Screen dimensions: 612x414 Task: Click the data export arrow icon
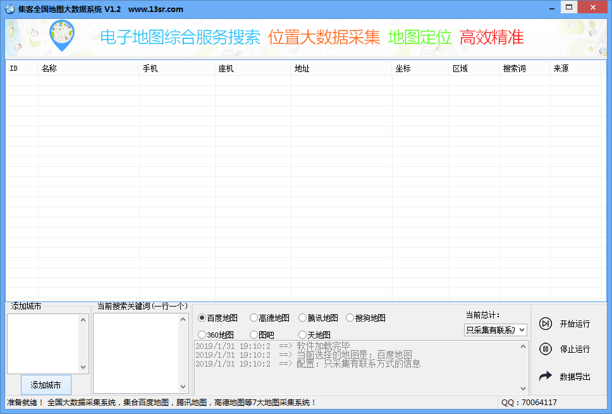coord(545,376)
